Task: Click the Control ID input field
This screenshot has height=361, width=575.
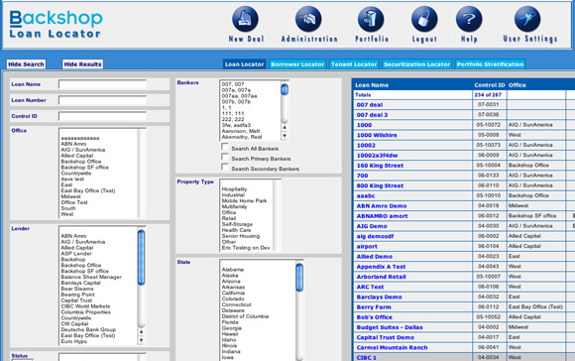Action: [x=102, y=117]
